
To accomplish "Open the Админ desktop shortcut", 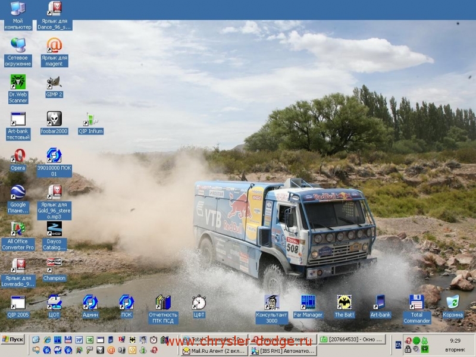I will (x=90, y=306).
